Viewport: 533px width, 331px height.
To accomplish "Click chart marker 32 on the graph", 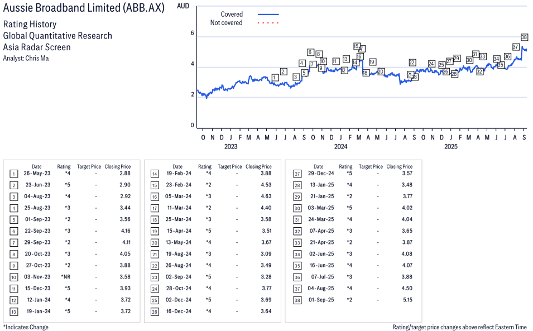I will [x=479, y=71].
